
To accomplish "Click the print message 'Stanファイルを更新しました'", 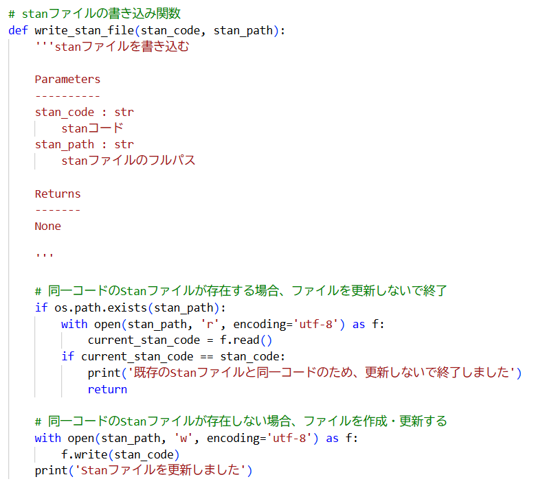I will tap(160, 470).
